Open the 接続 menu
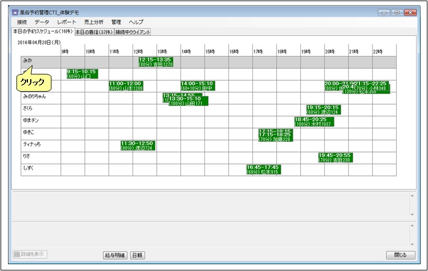 [22, 22]
